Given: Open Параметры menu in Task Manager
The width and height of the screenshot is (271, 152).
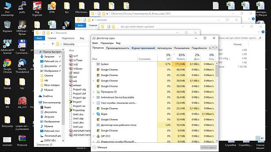Looking at the screenshot, I should 107,43.
